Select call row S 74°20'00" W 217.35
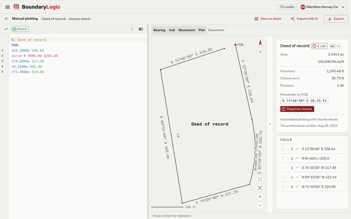 click(x=312, y=168)
